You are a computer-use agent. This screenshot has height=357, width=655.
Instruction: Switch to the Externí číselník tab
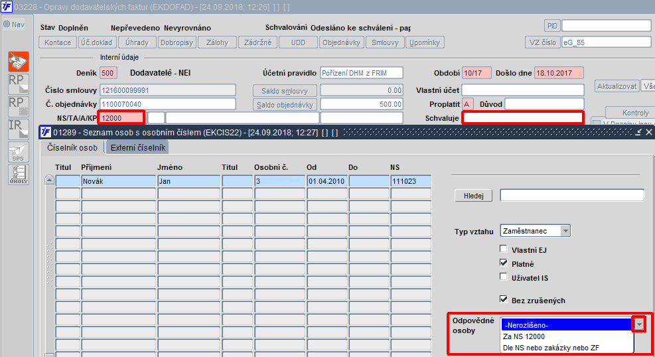pyautogui.click(x=138, y=147)
